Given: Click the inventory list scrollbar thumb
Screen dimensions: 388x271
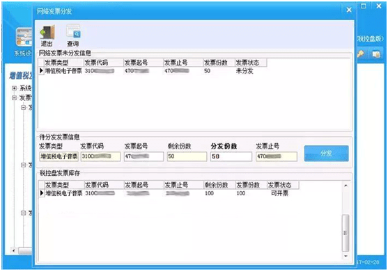Looking at the screenshot, I should (x=346, y=233).
